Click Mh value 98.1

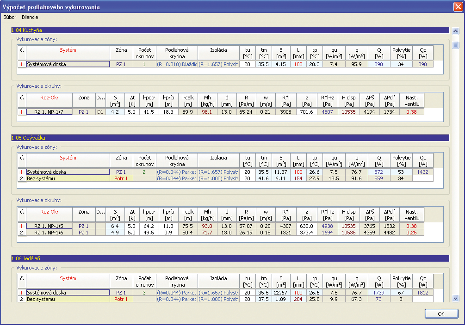coord(207,112)
